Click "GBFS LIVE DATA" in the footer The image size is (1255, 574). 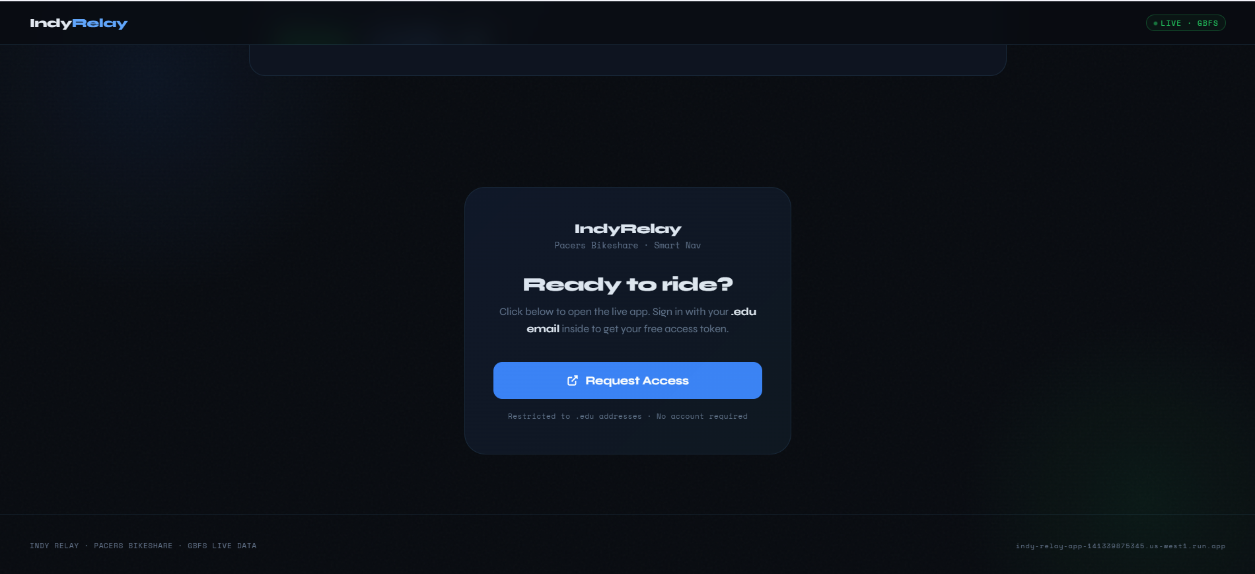click(x=222, y=546)
